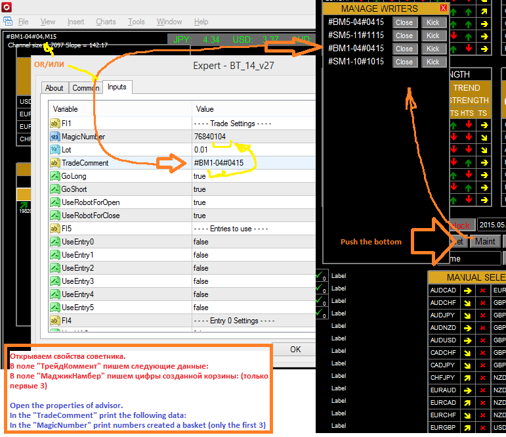506x437 pixels.
Task: Open the File menu
Action: (23, 22)
